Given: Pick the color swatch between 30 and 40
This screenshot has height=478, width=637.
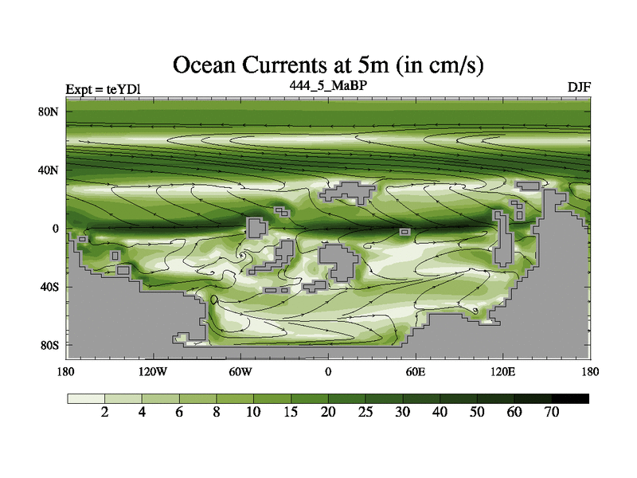Looking at the screenshot, I should pos(421,398).
